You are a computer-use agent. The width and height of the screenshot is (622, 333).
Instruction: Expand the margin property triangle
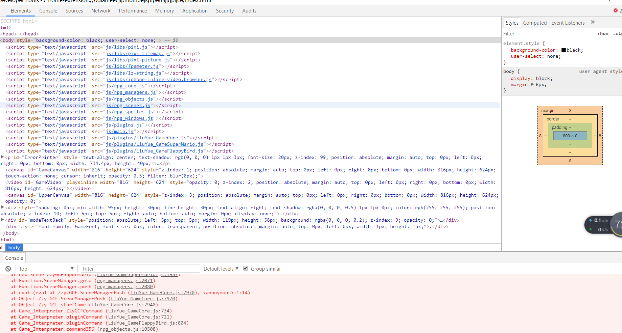[533, 84]
